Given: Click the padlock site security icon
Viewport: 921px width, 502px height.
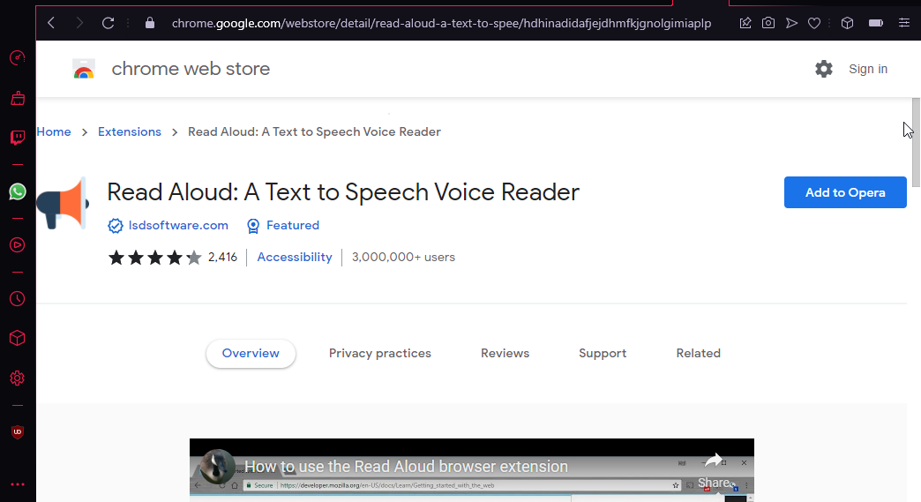Looking at the screenshot, I should tap(150, 23).
